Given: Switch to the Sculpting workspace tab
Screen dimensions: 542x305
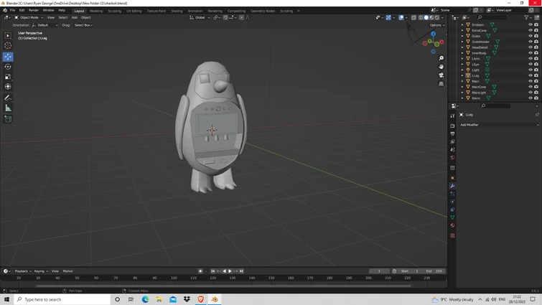Looking at the screenshot, I should coord(114,11).
